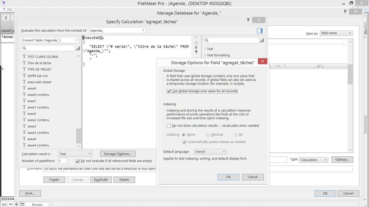Open the Default language dropdown

tap(210, 151)
